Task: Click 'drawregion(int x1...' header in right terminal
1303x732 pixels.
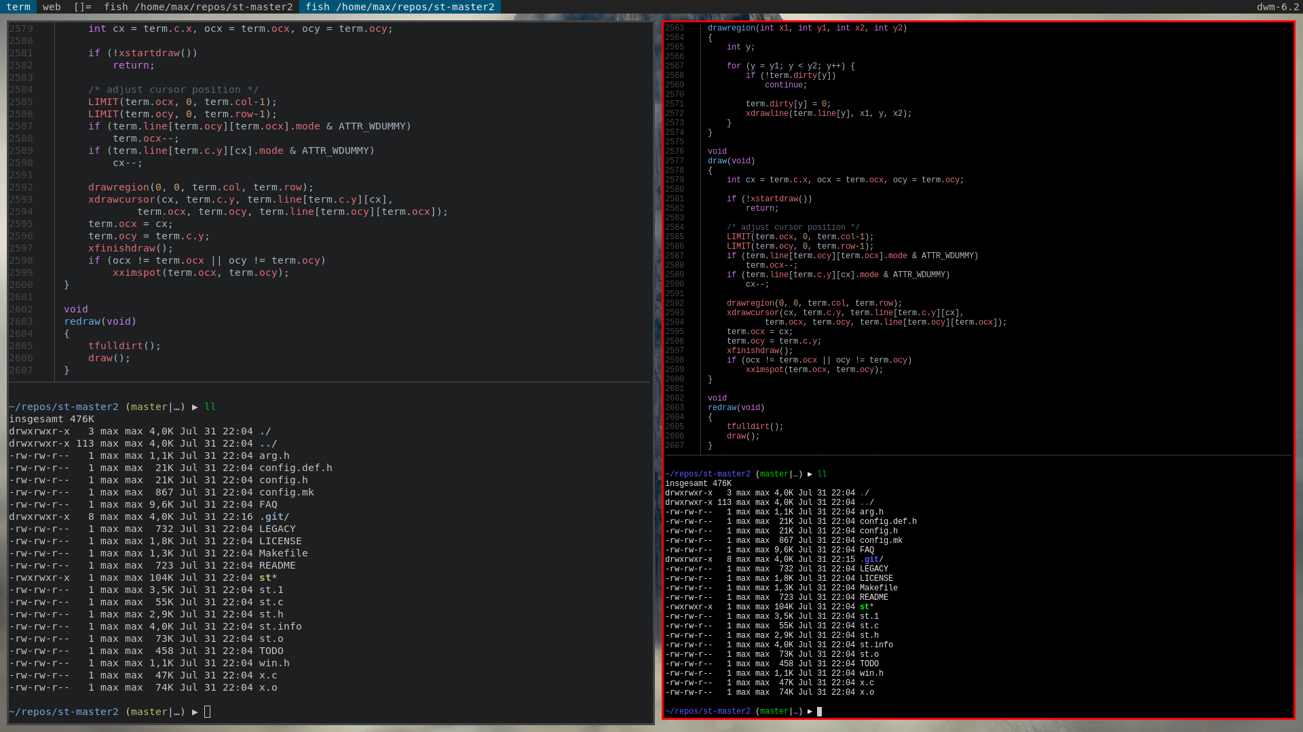Action: click(808, 28)
